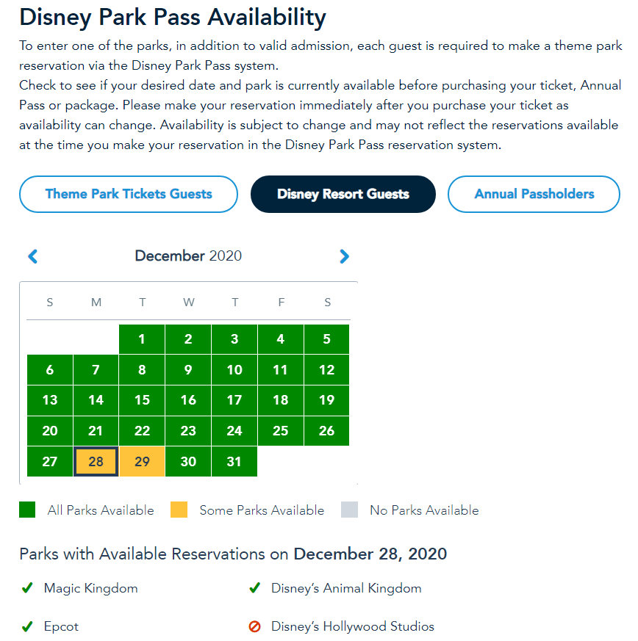The width and height of the screenshot is (638, 641).
Task: Choose December 31 in the calendar
Action: (234, 462)
